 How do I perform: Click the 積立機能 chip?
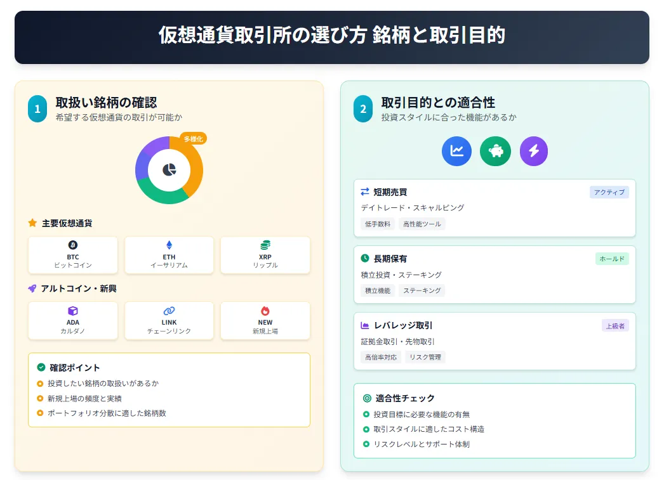point(378,290)
